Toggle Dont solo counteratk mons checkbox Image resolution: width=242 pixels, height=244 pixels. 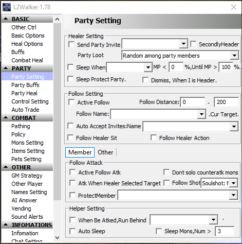tap(166, 172)
